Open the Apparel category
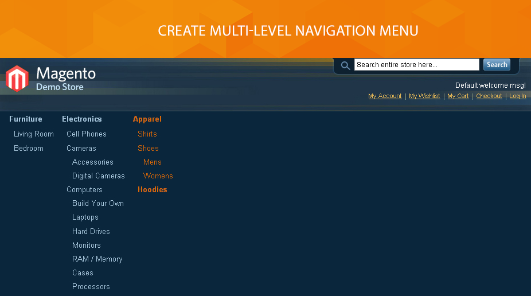This screenshot has height=296, width=531. (x=147, y=119)
